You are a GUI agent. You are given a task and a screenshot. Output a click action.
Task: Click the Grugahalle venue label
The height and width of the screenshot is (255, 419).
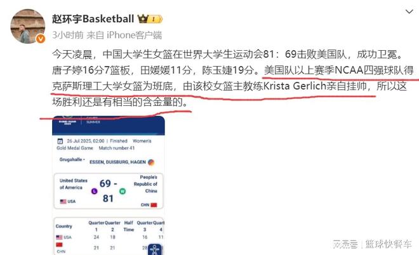click(x=70, y=159)
